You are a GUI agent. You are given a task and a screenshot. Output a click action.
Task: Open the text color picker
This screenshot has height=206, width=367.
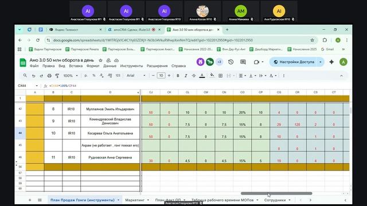coord(202,76)
